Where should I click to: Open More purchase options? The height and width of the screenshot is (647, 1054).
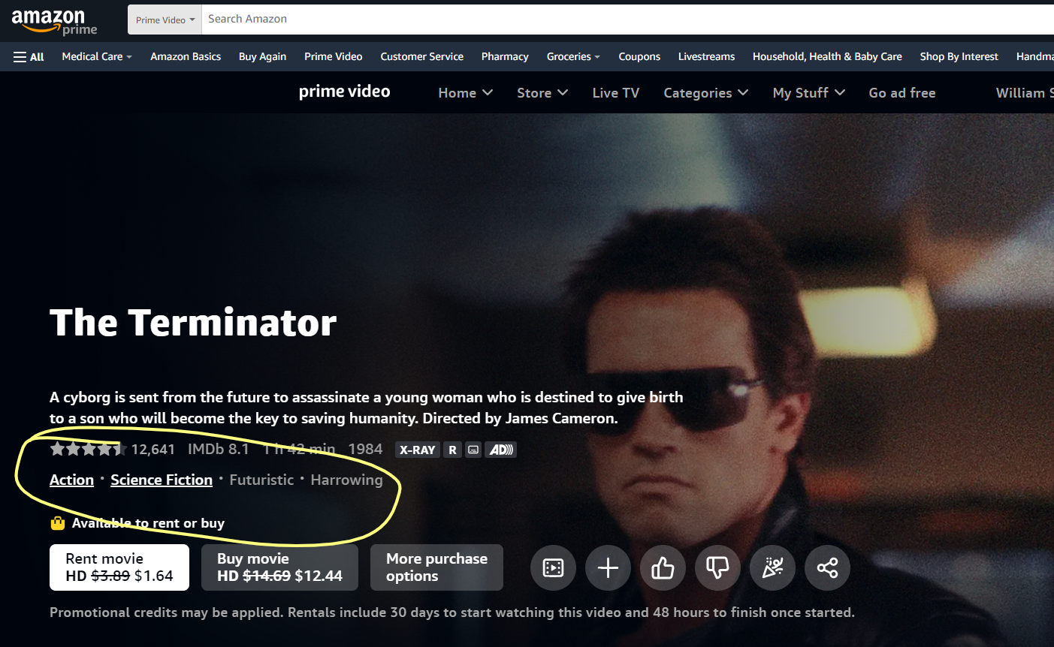point(436,567)
